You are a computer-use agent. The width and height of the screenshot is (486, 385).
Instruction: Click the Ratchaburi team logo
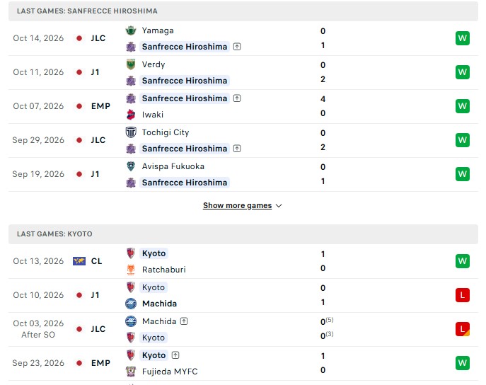[131, 270]
